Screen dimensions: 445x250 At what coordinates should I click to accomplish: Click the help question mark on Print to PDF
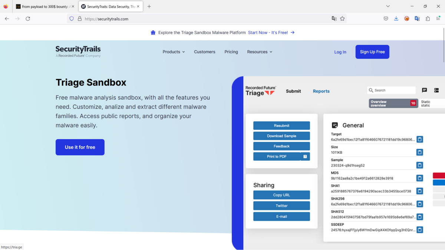click(305, 157)
